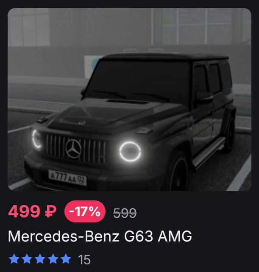Click the A777AA 92 license plate
Viewport: 259px width, 272px height.
click(x=67, y=178)
